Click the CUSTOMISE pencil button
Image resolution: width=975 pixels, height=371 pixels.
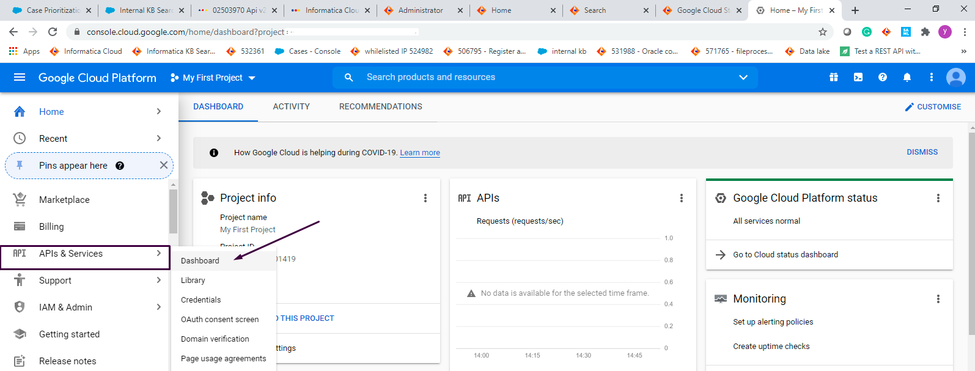(x=933, y=106)
